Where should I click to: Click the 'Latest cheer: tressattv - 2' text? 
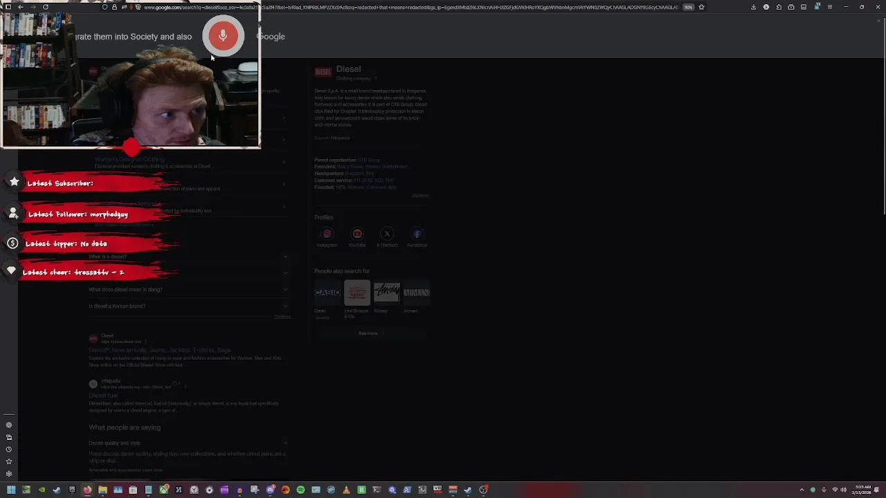click(x=73, y=273)
